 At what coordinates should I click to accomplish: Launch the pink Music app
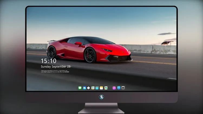[114, 88]
